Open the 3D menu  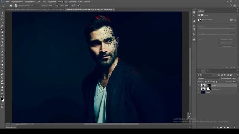pyautogui.click(x=66, y=1)
